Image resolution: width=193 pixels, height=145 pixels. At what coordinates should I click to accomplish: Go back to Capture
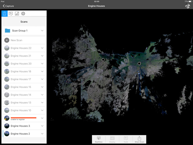[8, 6]
